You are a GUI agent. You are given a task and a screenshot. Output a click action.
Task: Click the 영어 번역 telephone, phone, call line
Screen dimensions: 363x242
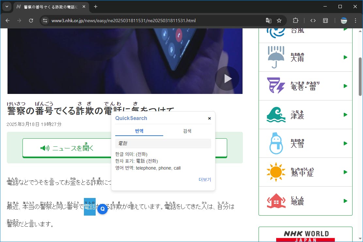pos(148,168)
